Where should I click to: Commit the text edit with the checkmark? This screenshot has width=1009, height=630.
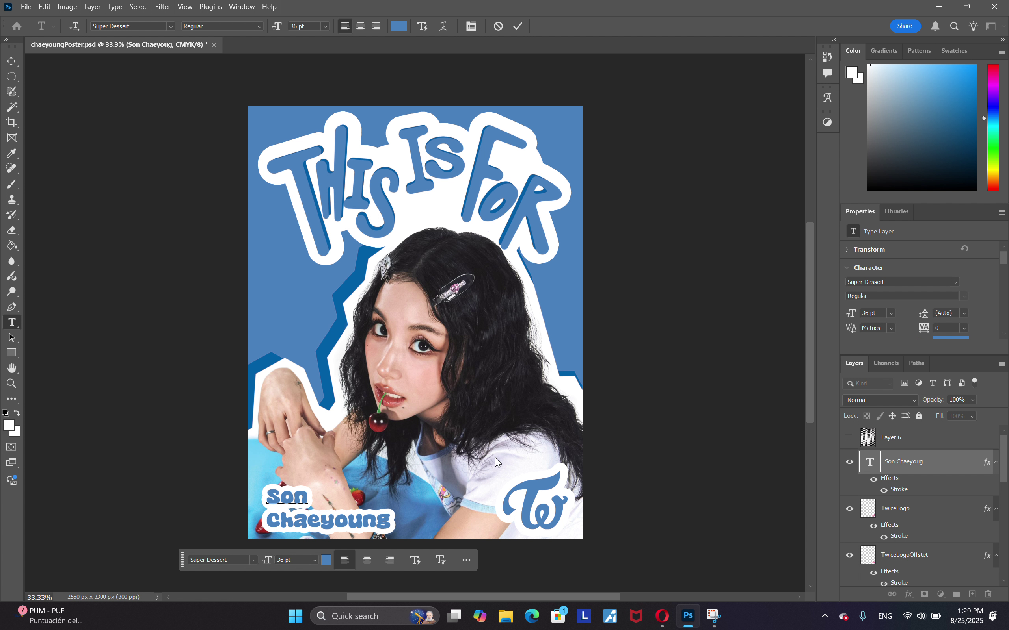click(x=517, y=26)
